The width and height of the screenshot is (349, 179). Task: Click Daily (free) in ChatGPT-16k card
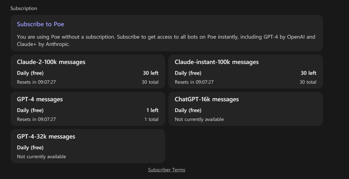188,110
